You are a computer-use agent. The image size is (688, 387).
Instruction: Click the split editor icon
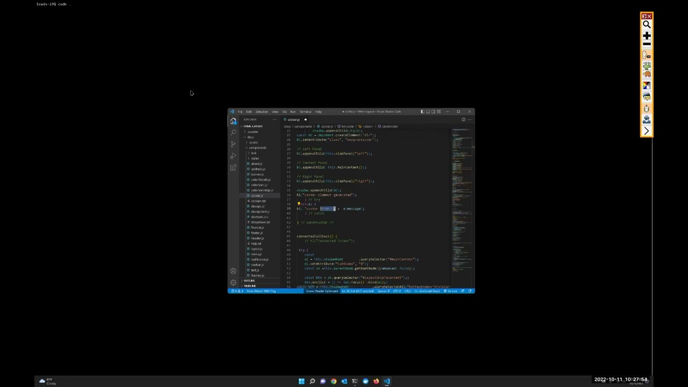463,119
